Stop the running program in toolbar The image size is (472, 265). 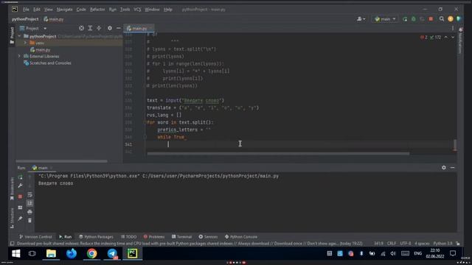(431, 19)
